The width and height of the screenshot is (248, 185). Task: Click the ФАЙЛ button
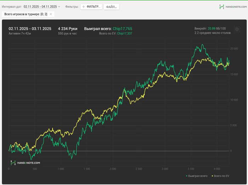coord(111,7)
